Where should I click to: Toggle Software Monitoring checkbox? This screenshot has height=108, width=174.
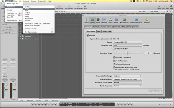click(114, 64)
